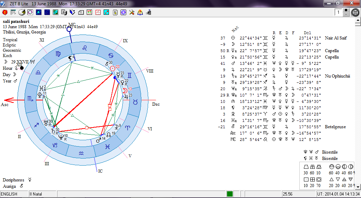Image resolution: width=361 pixels, height=198 pixels.
Task: Click the green indicator in status bar
Action: (230, 194)
